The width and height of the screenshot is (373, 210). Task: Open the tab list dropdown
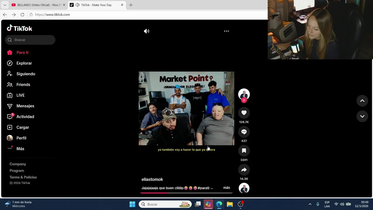[x=5, y=5]
